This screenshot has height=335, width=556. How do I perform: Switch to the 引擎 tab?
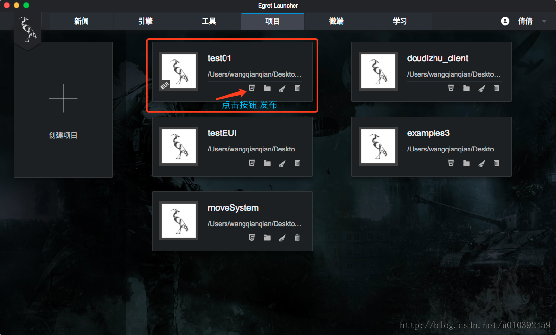pos(145,21)
